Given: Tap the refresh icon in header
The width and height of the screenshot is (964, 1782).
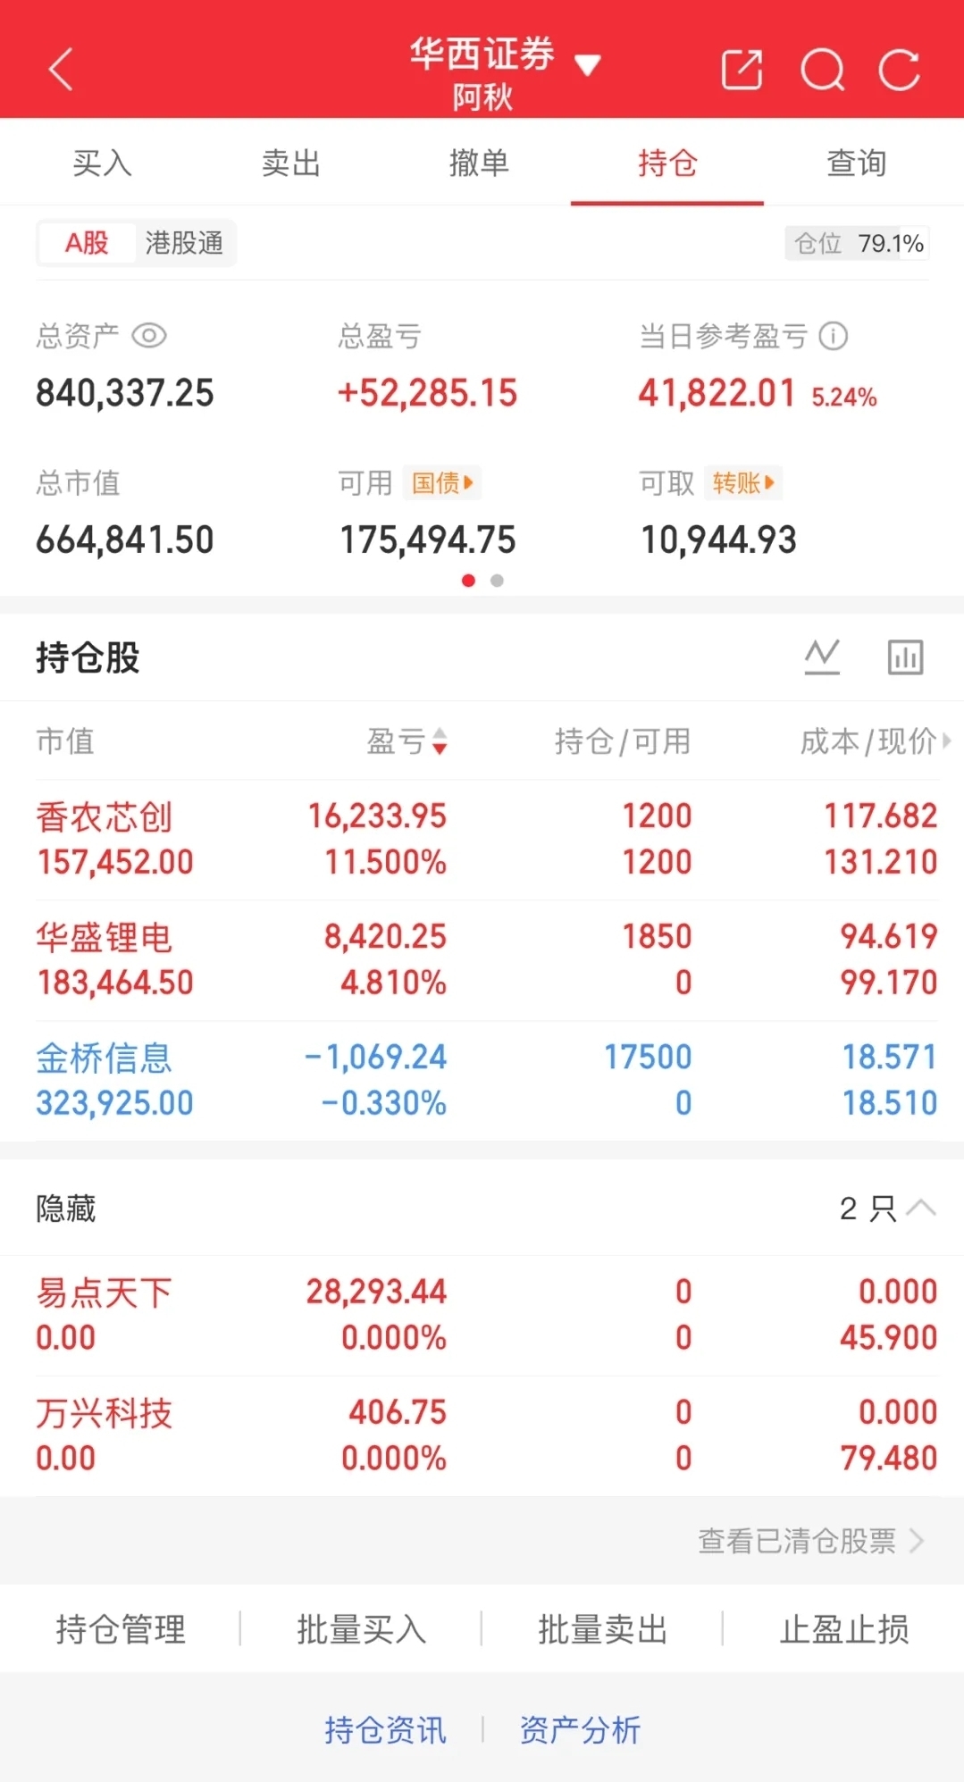Looking at the screenshot, I should (x=899, y=70).
